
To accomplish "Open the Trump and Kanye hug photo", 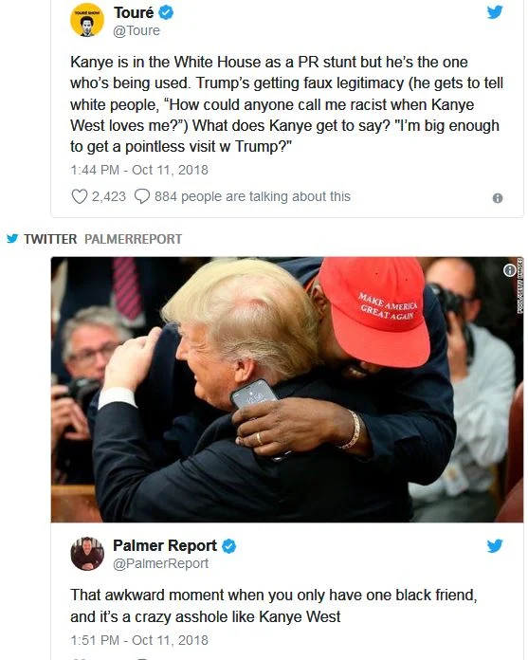I will pos(287,390).
